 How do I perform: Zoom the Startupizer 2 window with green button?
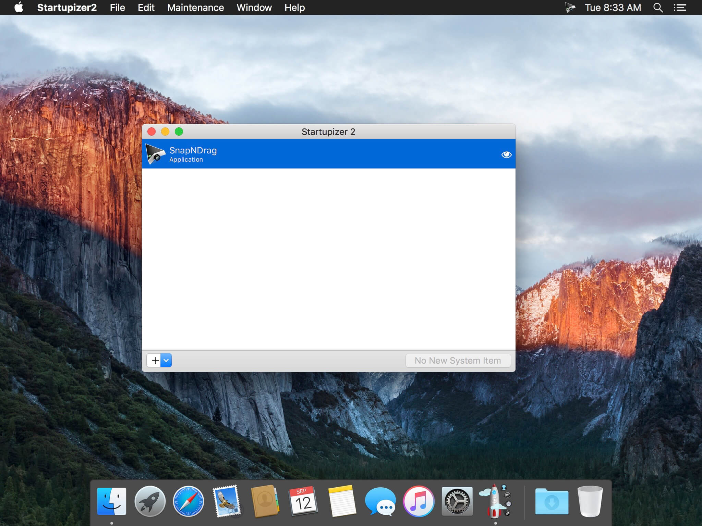pos(179,131)
